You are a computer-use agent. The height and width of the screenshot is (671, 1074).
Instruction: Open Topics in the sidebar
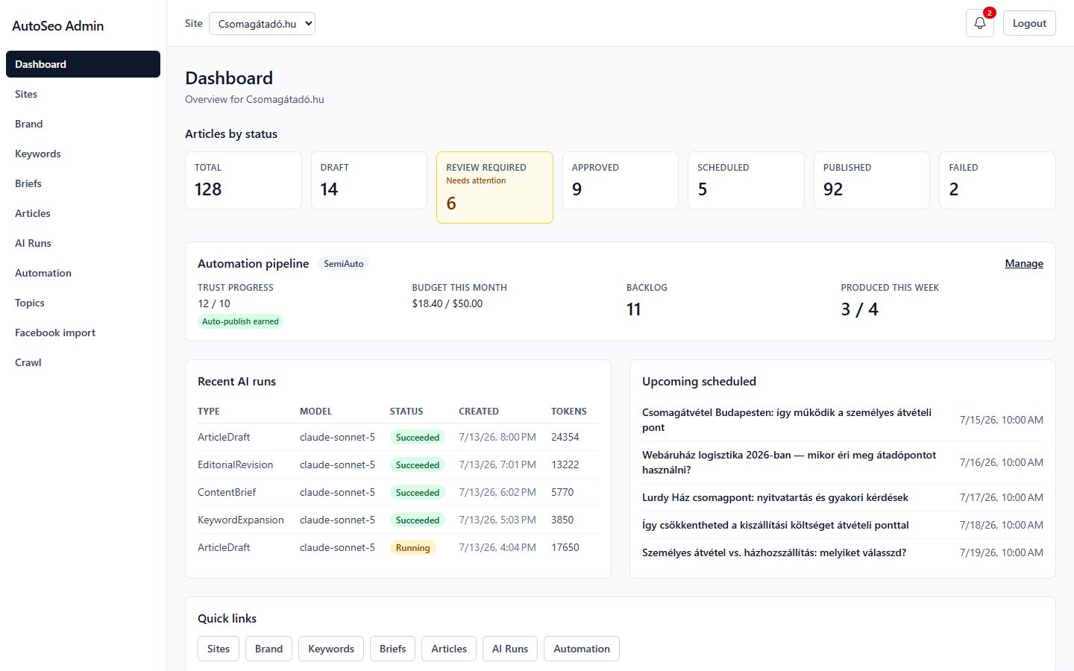point(83,303)
